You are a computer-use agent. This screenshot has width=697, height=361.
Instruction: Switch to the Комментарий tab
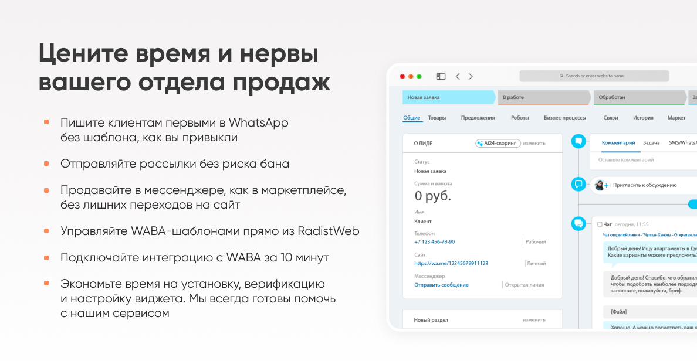tap(618, 143)
